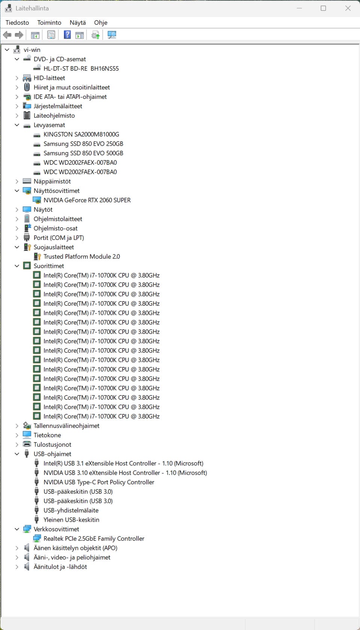The height and width of the screenshot is (630, 360).
Task: Click the Ohjelmisto-osat component icon
Action: point(27,228)
